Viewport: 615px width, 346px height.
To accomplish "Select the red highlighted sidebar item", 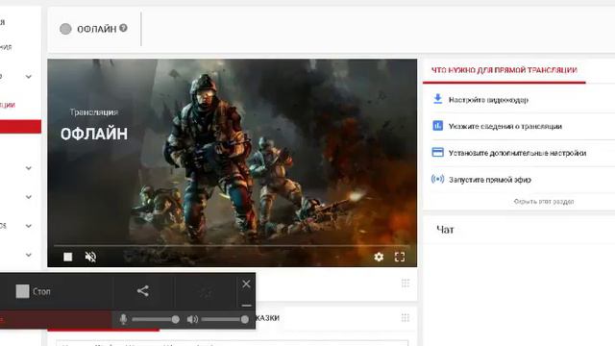I will coord(20,126).
